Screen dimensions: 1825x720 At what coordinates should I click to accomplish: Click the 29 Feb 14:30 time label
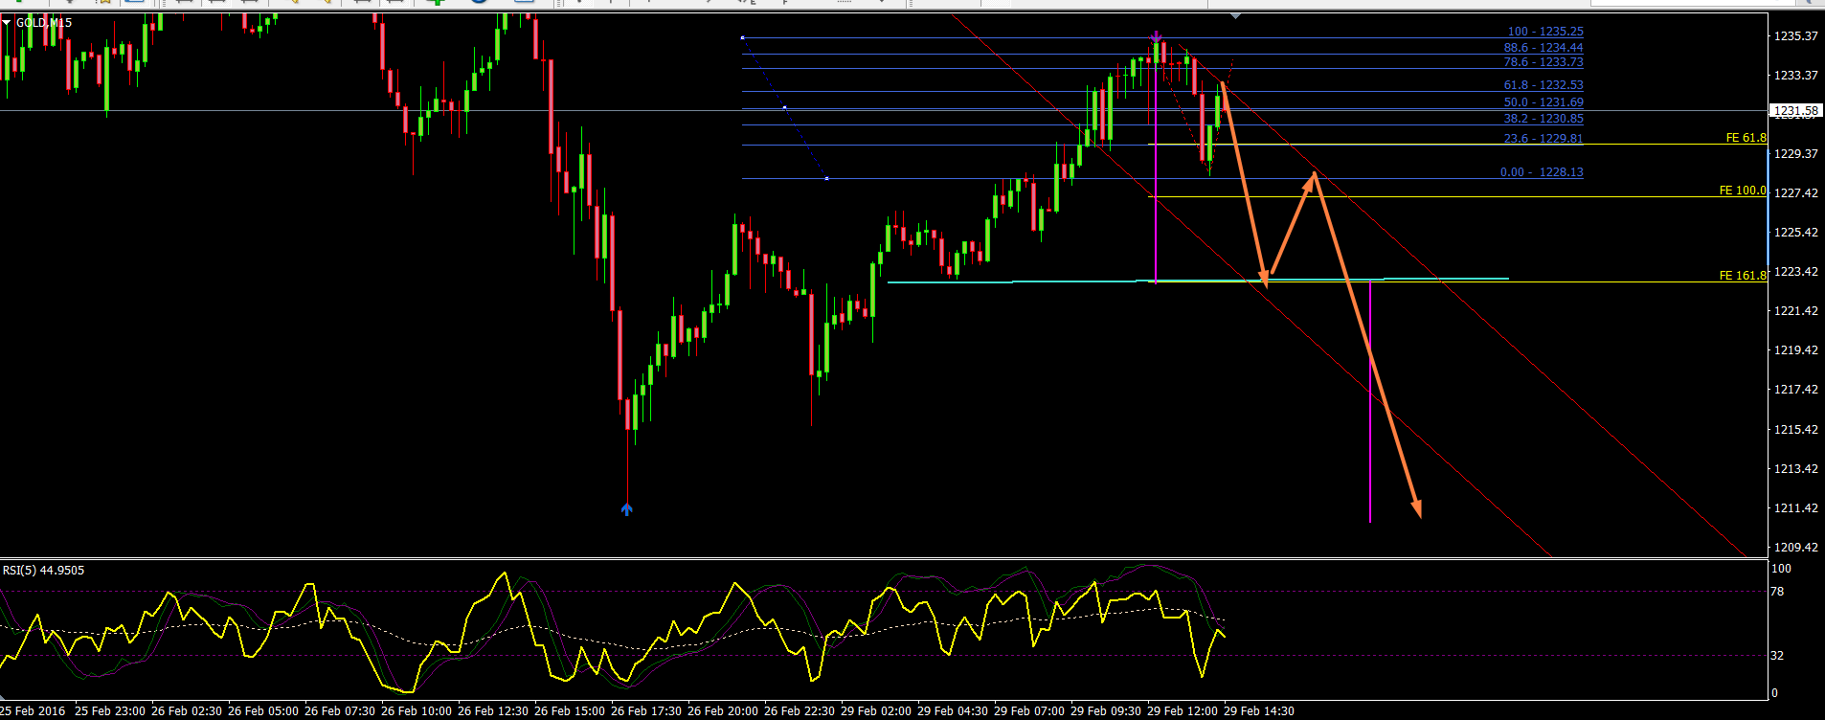tap(1259, 711)
